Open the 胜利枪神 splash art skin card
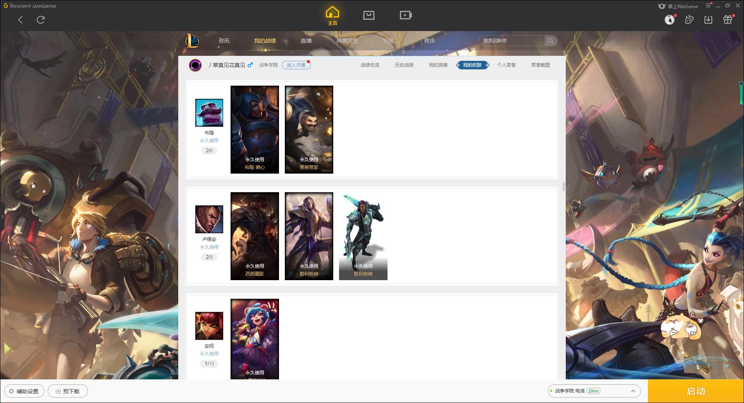Viewport: 744px width, 403px height. pos(309,236)
